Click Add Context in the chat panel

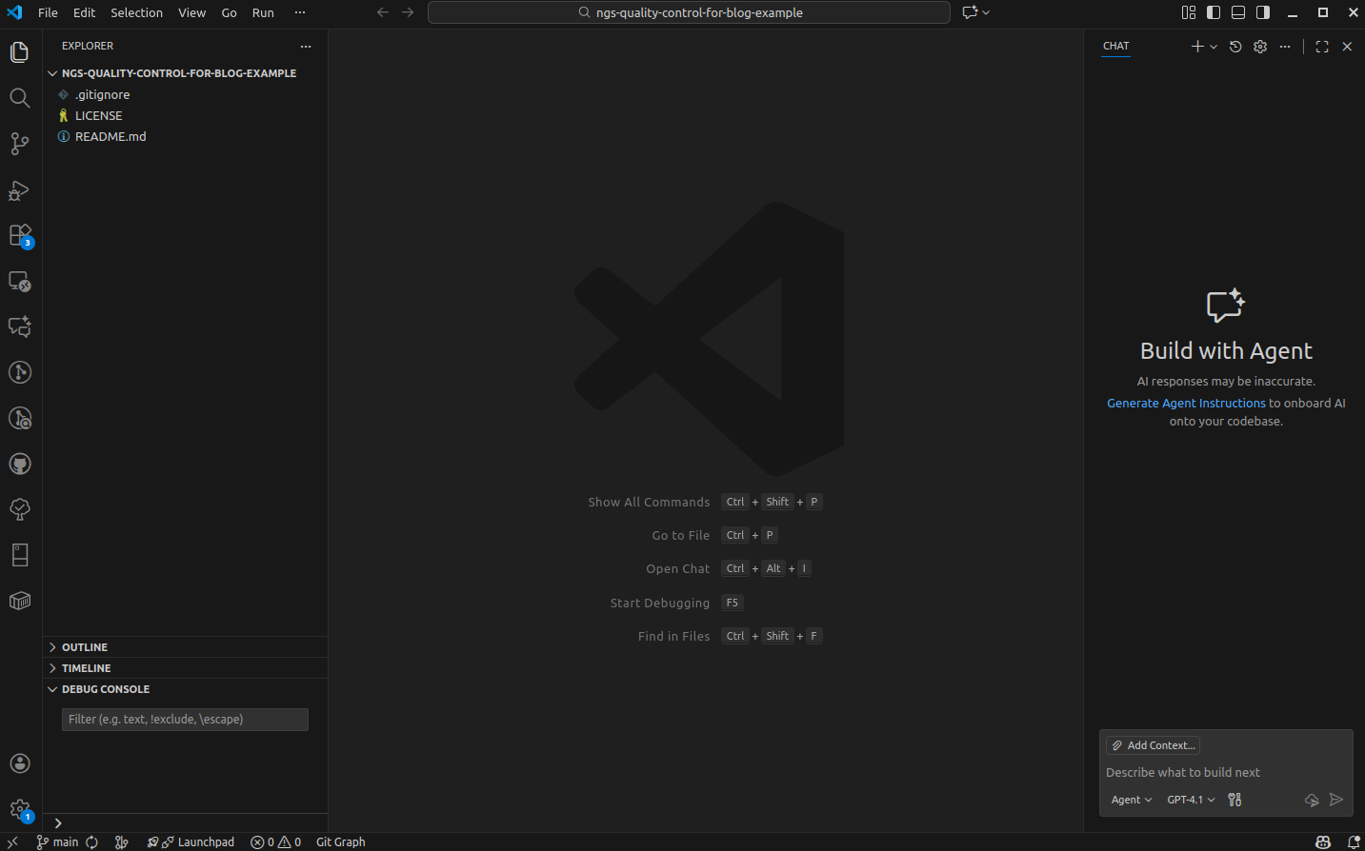point(1152,744)
